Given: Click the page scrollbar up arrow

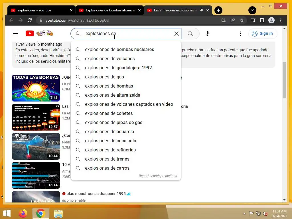Looking at the screenshot, I should click(284, 28).
